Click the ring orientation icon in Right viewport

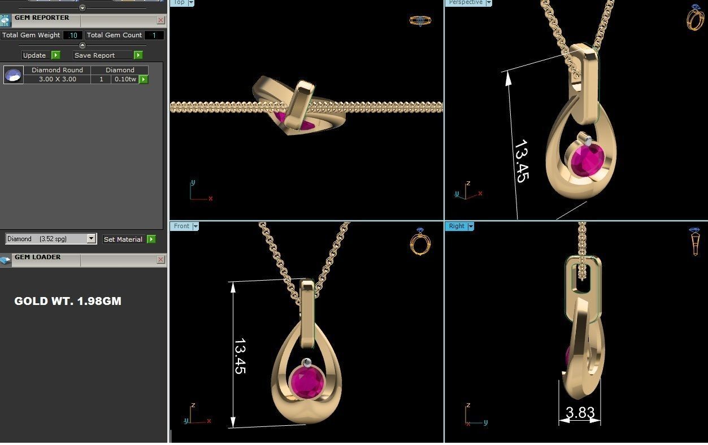(x=694, y=242)
